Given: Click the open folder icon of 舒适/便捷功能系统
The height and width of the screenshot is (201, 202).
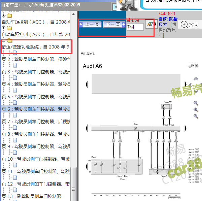Looking at the screenshot, I should (9, 40).
